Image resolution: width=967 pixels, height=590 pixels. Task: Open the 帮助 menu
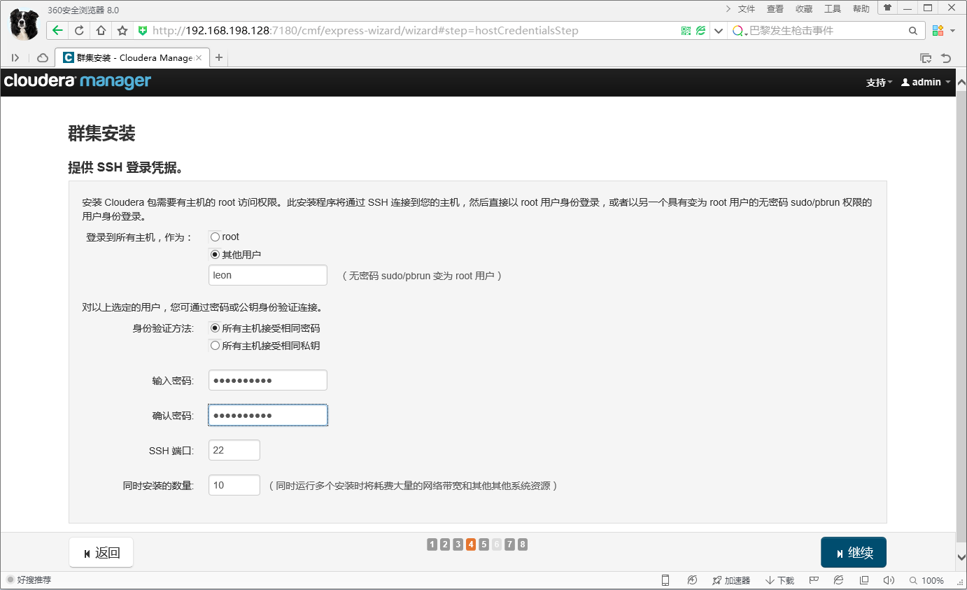pyautogui.click(x=861, y=9)
